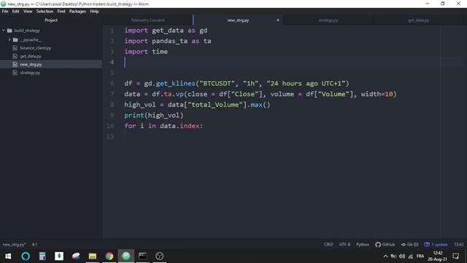The image size is (467, 263).
Task: Click the get_data.py file icon
Action: (15, 56)
